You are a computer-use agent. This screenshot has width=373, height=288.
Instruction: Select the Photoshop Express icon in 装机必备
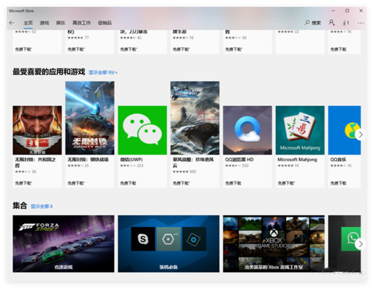[194, 239]
